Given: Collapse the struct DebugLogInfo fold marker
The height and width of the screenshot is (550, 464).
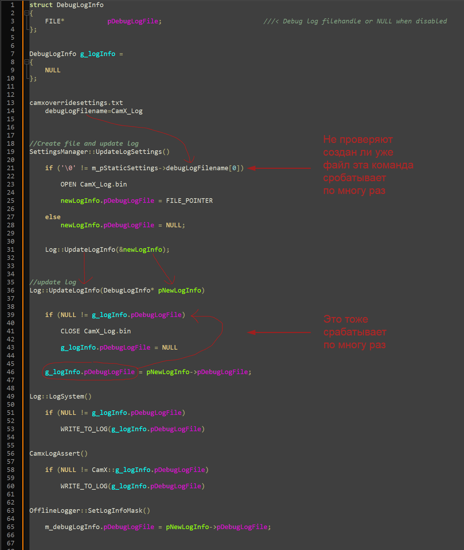Looking at the screenshot, I should coord(27,13).
